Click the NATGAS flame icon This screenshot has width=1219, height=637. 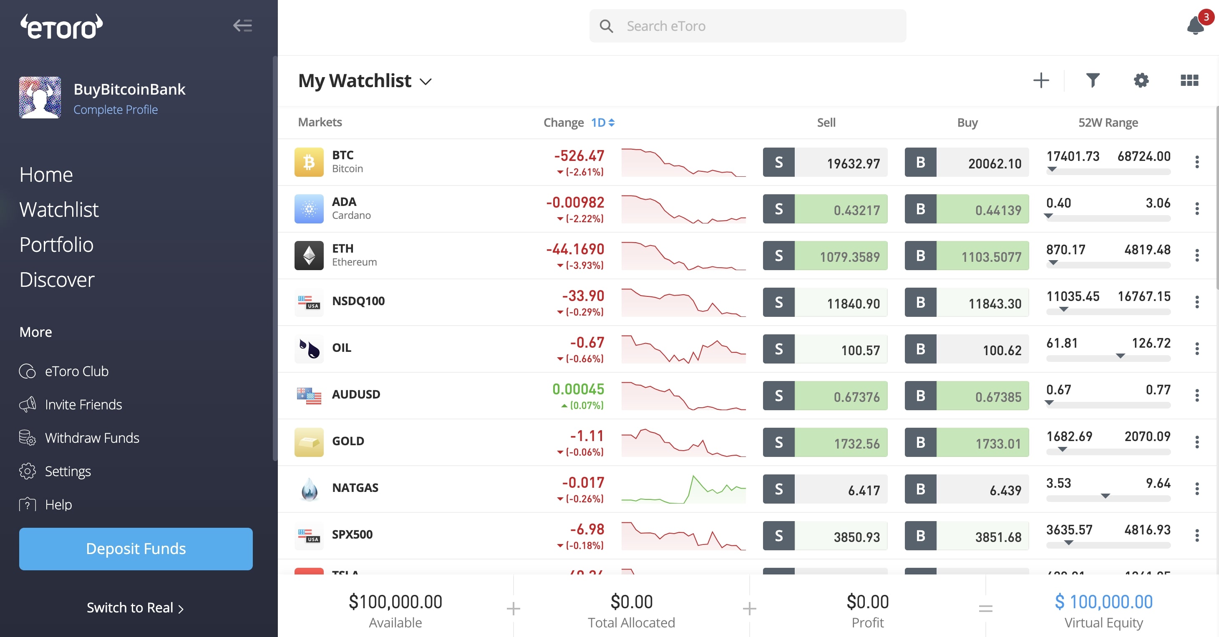coord(309,489)
